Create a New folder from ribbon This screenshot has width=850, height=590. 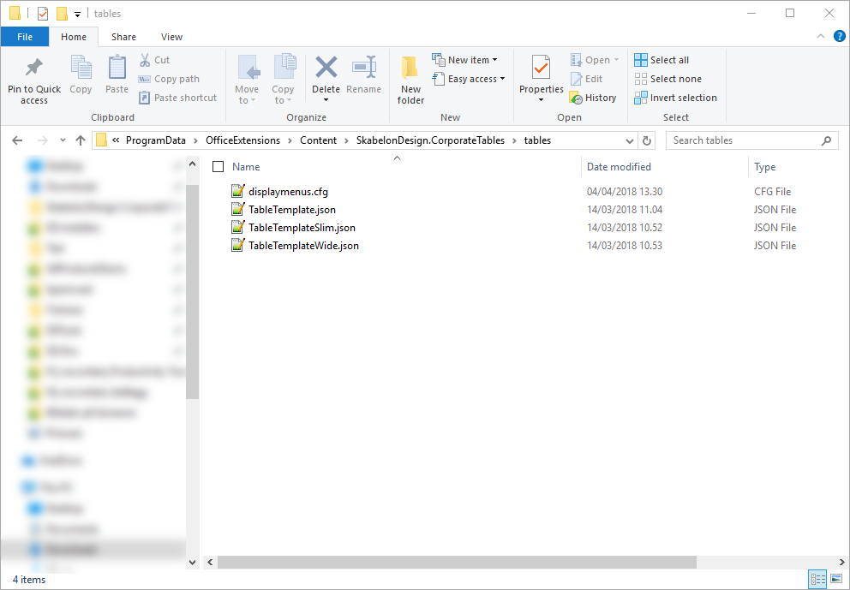(410, 79)
